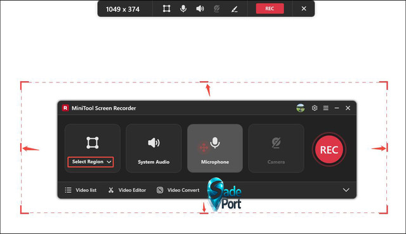Click the MiniTool Screen Recorder logo icon
The width and height of the screenshot is (406, 234).
pyautogui.click(x=65, y=108)
